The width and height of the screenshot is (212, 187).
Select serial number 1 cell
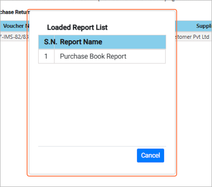pyautogui.click(x=46, y=56)
